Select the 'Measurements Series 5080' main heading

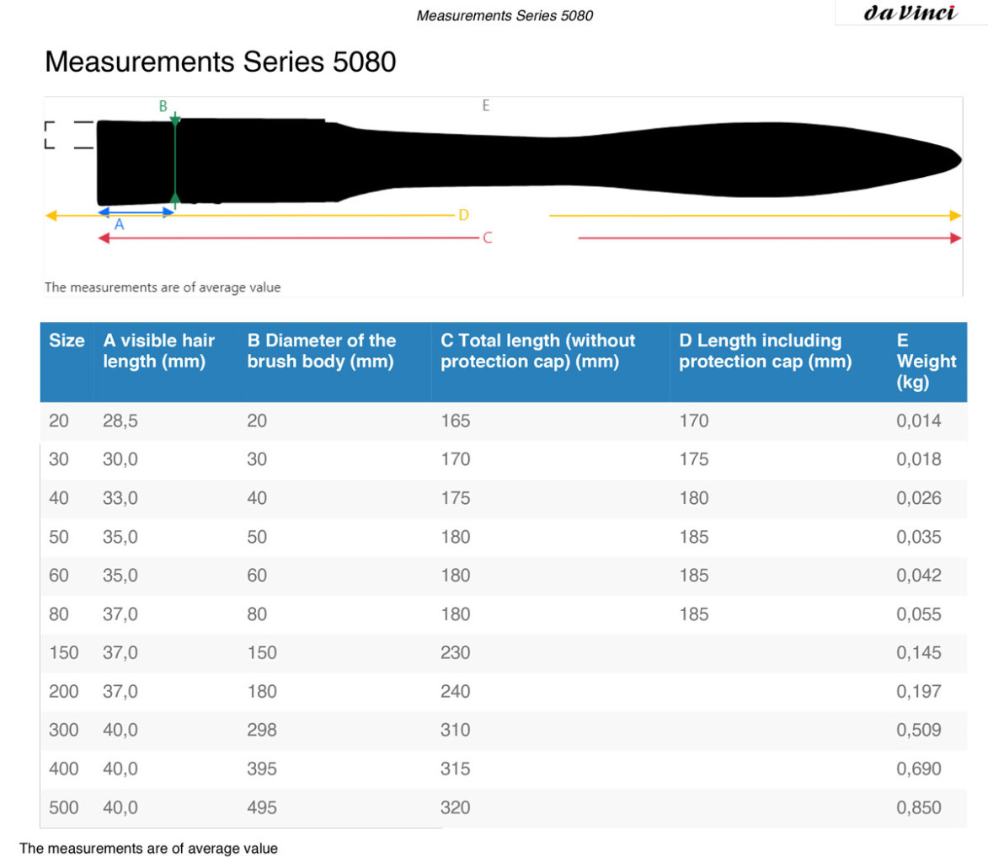(x=221, y=62)
